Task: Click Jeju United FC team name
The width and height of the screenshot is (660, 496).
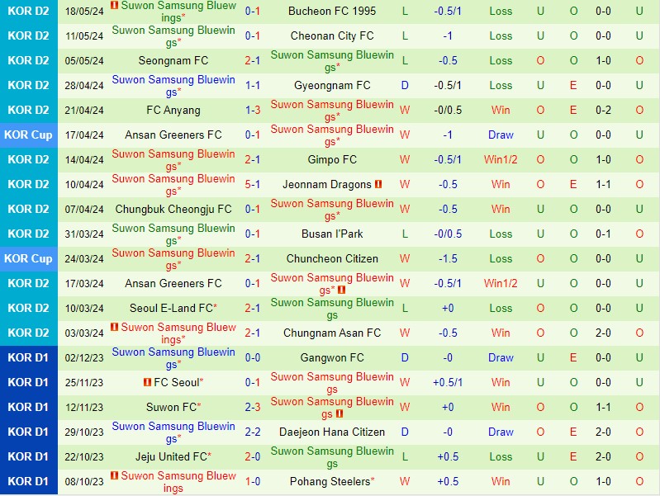Action: coord(171,456)
